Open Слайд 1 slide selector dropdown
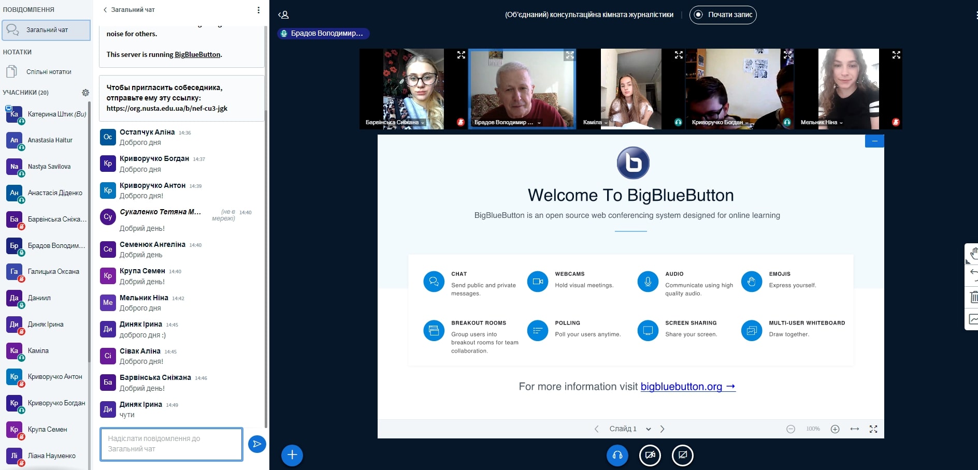The image size is (978, 470). tap(630, 429)
